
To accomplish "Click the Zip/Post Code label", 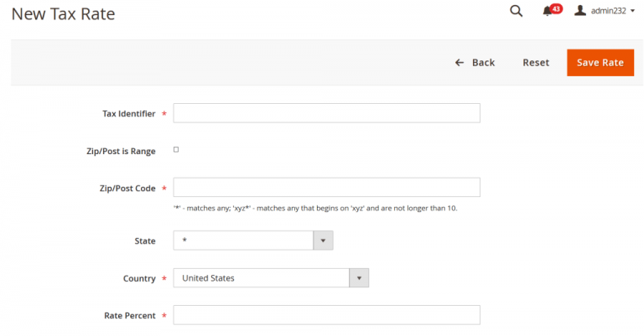I will tap(127, 189).
